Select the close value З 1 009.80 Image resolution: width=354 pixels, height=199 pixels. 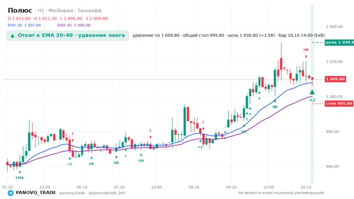coord(97,18)
